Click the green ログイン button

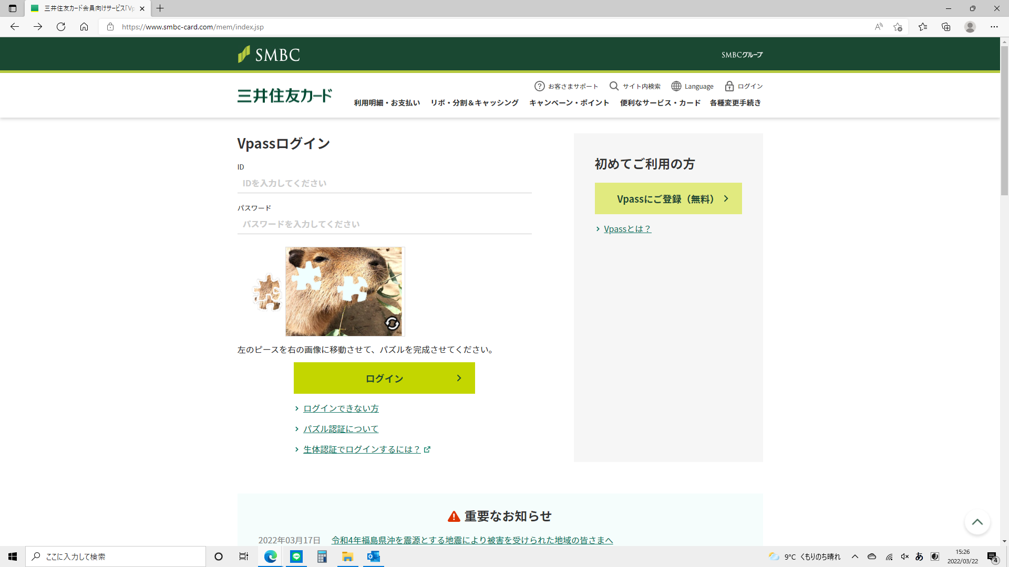384,378
